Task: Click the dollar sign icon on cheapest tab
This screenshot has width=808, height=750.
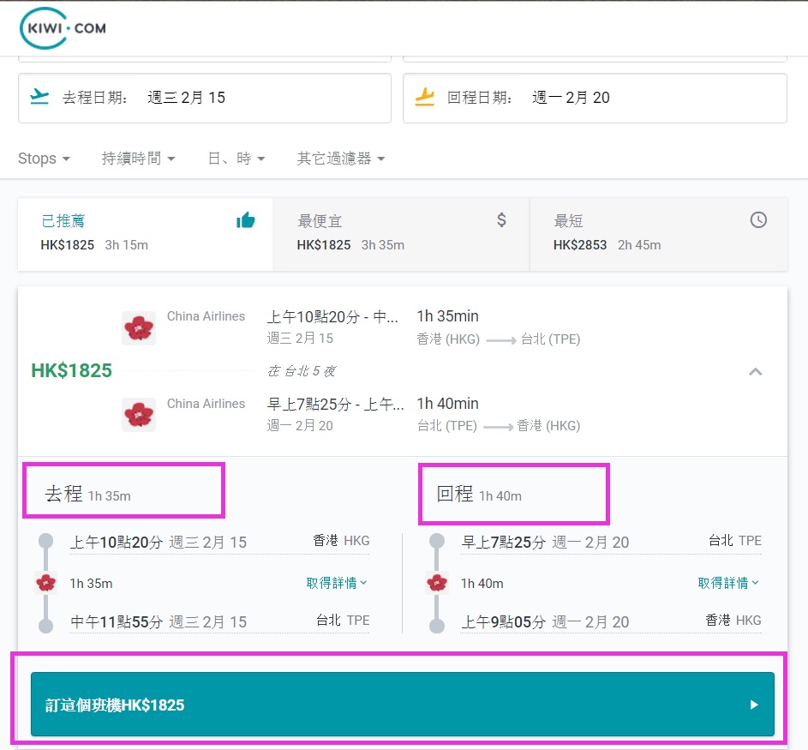Action: [x=501, y=220]
